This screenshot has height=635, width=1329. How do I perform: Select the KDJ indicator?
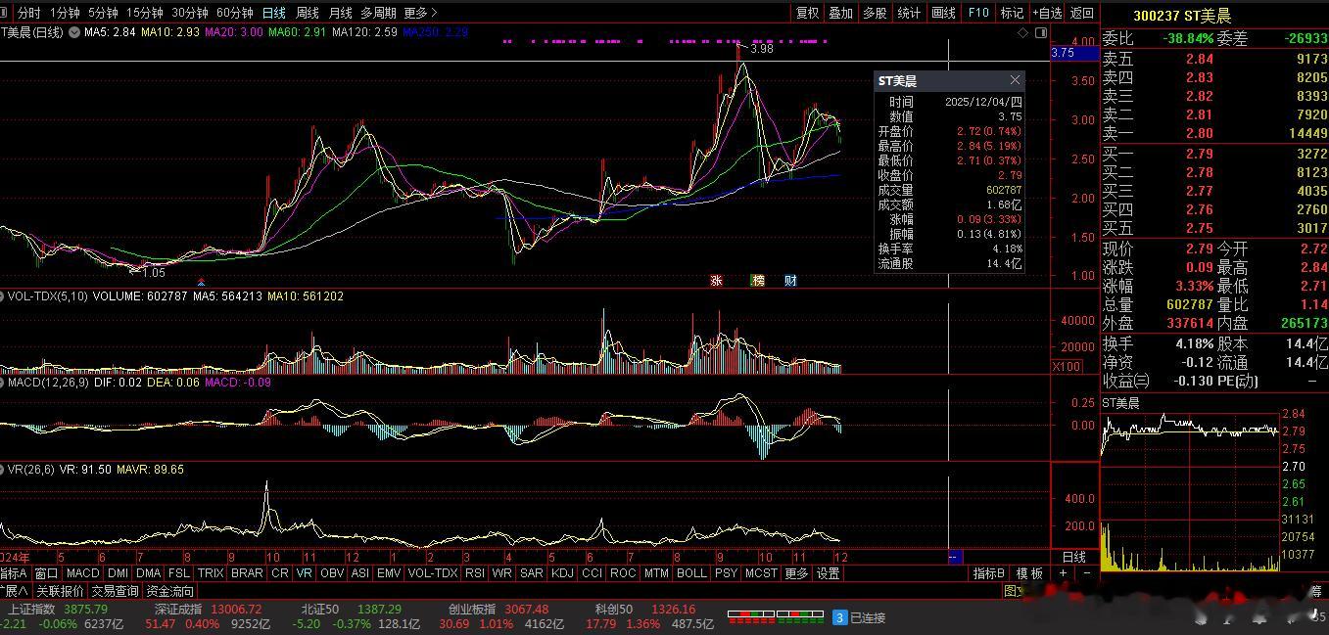pos(562,573)
